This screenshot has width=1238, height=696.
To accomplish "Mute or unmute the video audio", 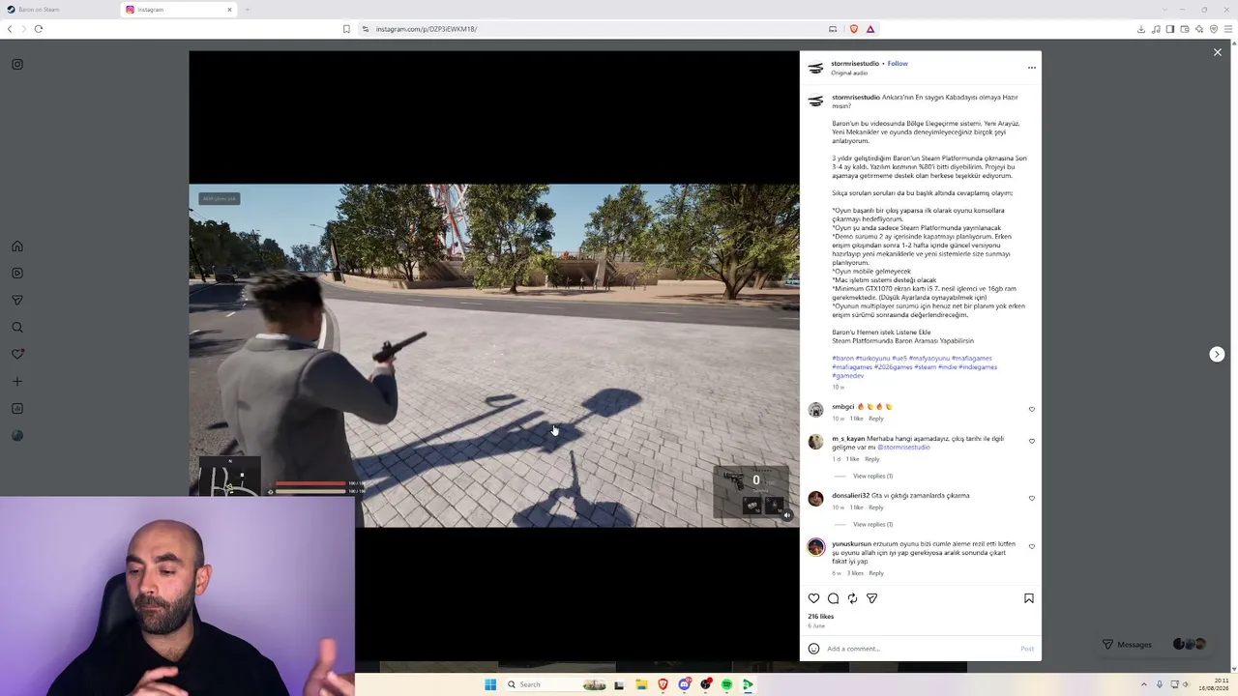I will click(x=787, y=515).
